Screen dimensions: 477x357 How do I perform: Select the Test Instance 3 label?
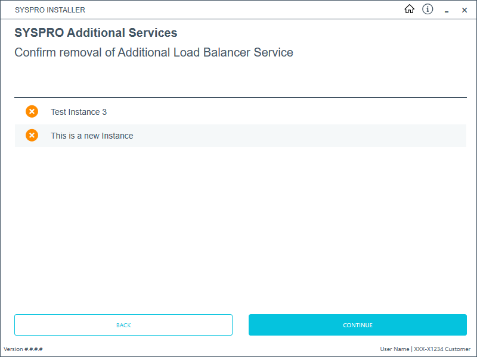[79, 112]
